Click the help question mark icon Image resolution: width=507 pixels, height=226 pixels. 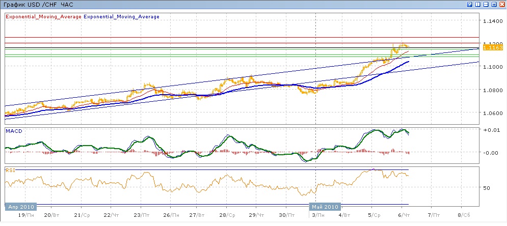469,4
